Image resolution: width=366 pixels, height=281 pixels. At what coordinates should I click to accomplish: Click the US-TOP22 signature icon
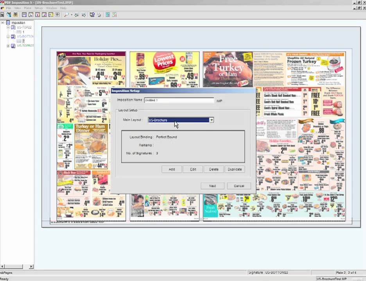(13, 27)
